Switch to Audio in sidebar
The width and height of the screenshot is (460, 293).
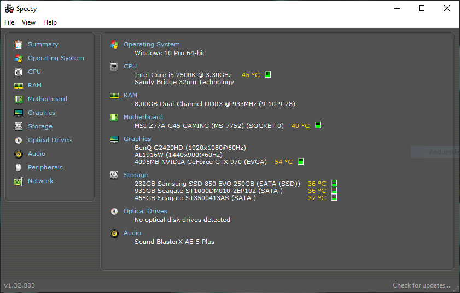click(x=37, y=154)
